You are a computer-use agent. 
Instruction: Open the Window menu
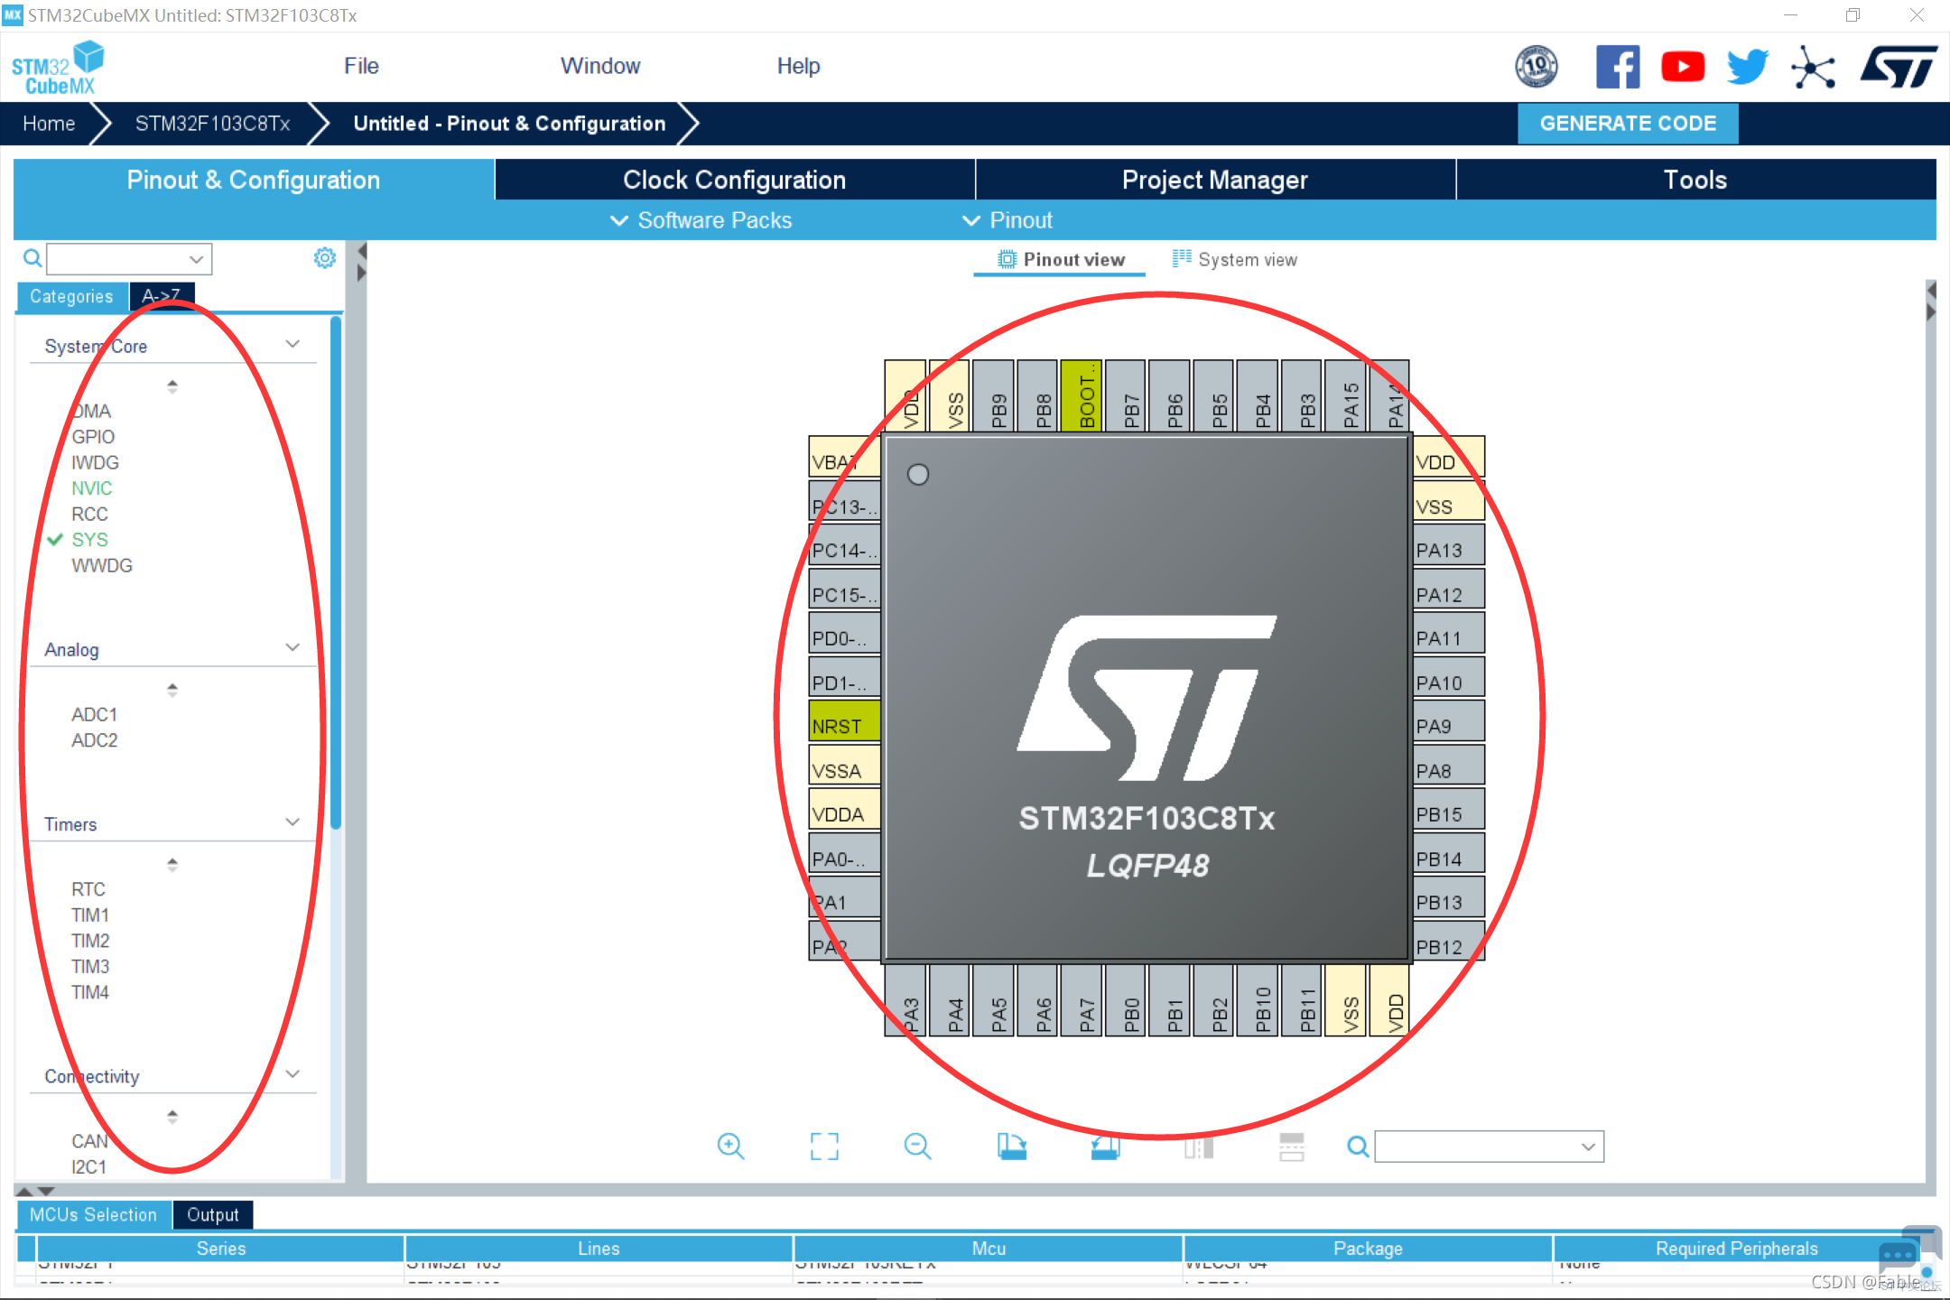(600, 66)
